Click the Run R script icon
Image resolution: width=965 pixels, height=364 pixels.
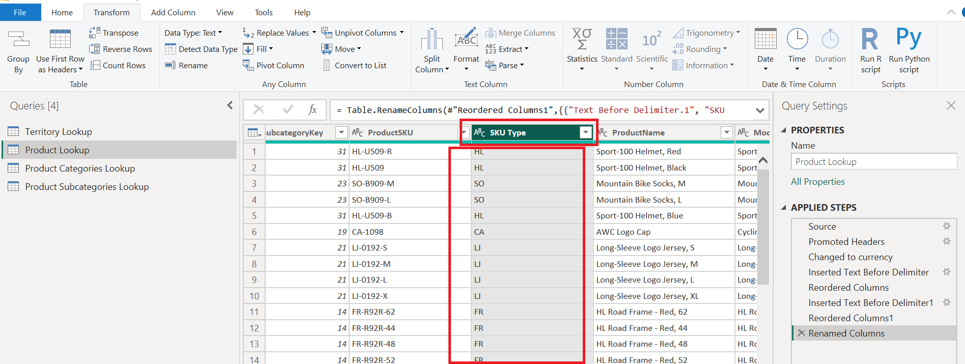point(870,39)
